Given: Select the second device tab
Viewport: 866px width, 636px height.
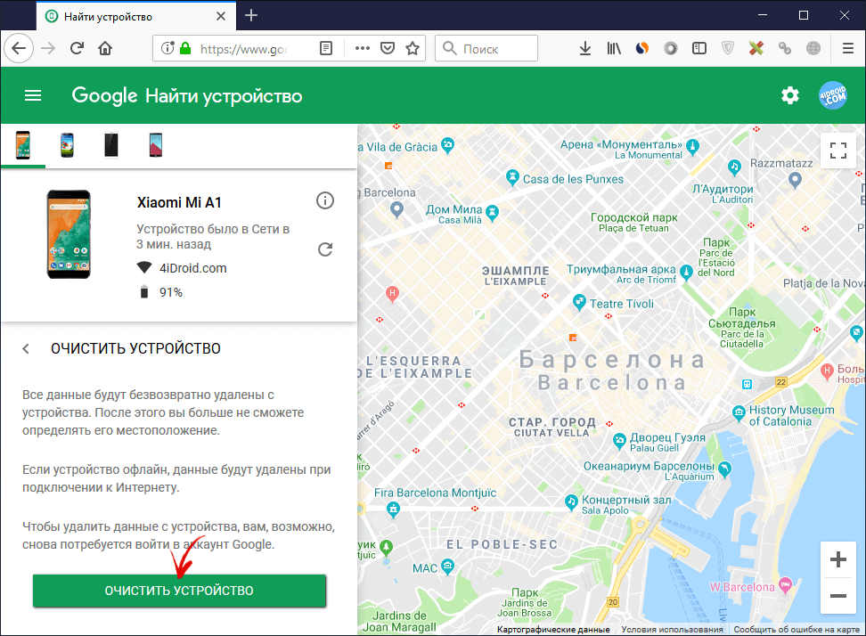Looking at the screenshot, I should [x=67, y=145].
